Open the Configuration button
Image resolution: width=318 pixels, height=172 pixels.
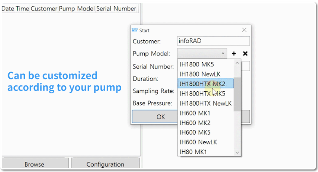point(105,163)
